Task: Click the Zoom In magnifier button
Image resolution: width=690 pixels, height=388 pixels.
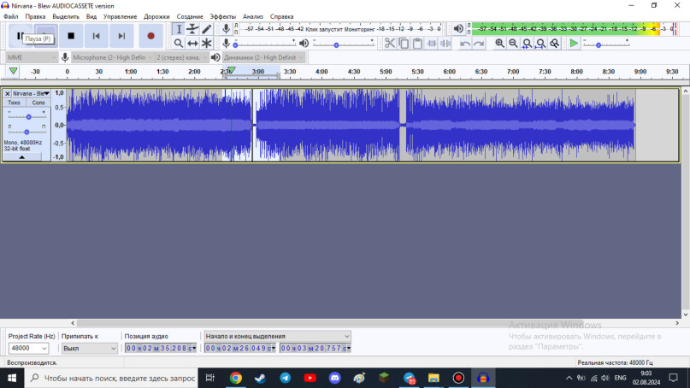Action: click(x=499, y=43)
